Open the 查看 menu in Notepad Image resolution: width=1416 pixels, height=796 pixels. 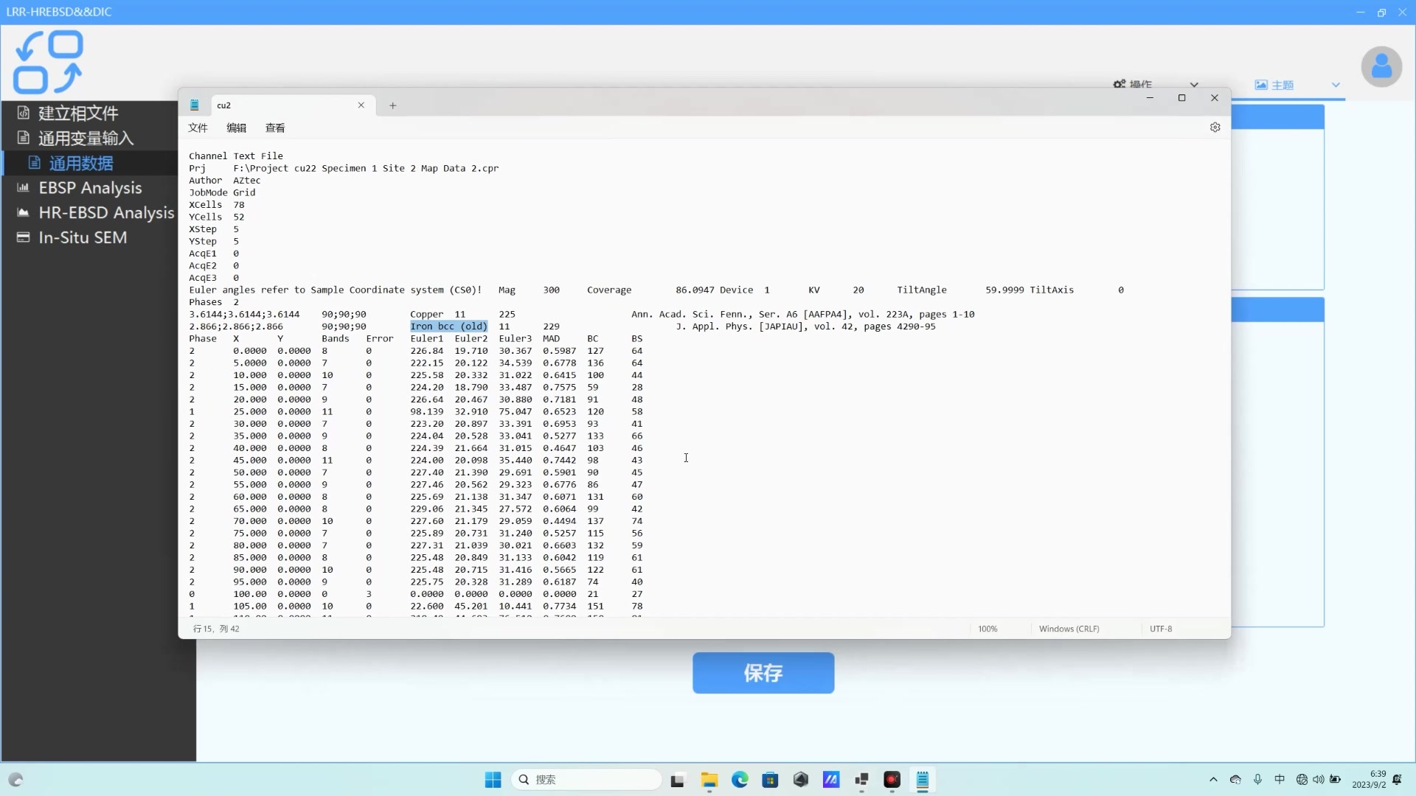(275, 128)
